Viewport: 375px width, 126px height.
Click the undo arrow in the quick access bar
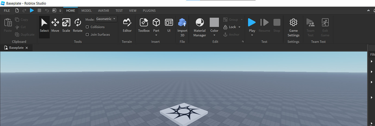47,11
